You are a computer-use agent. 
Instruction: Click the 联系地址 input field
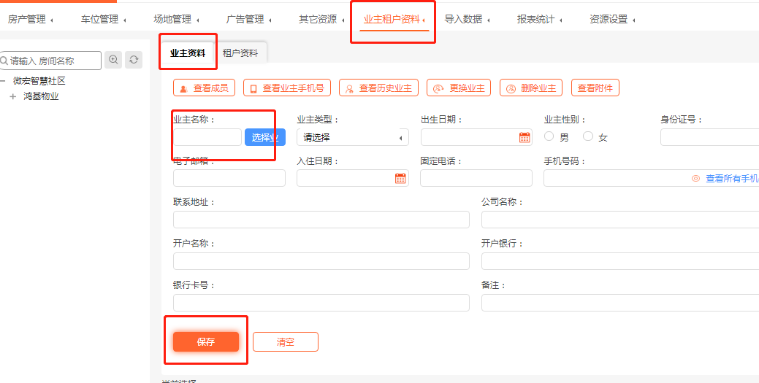[x=321, y=220]
